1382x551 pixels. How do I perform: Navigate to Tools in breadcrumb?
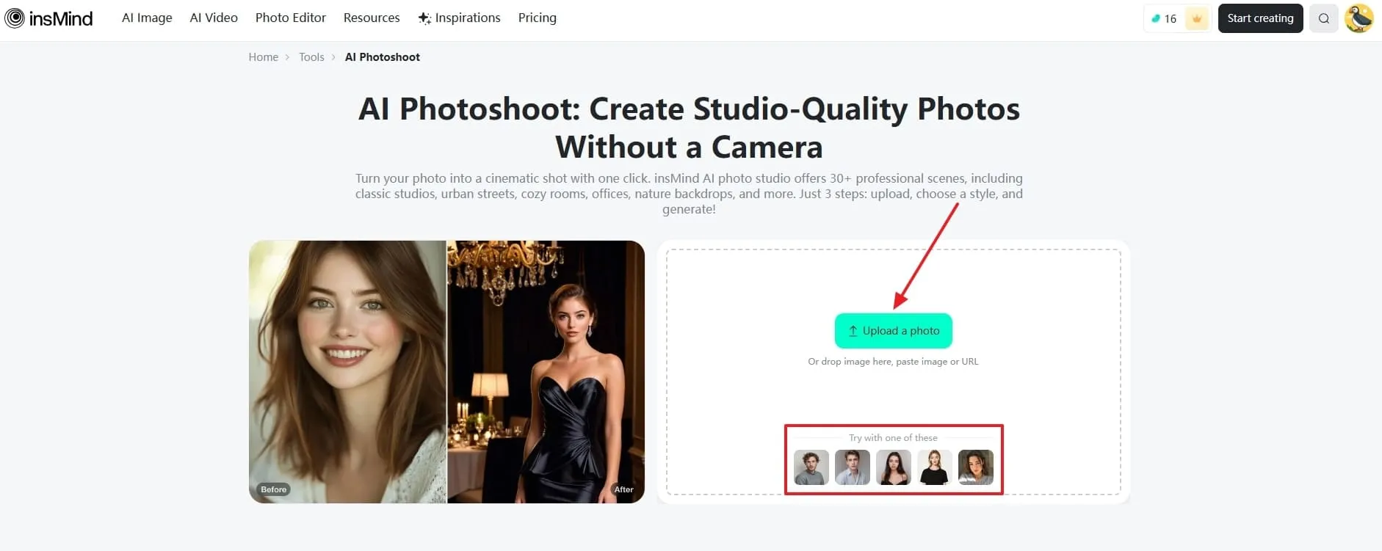click(311, 57)
